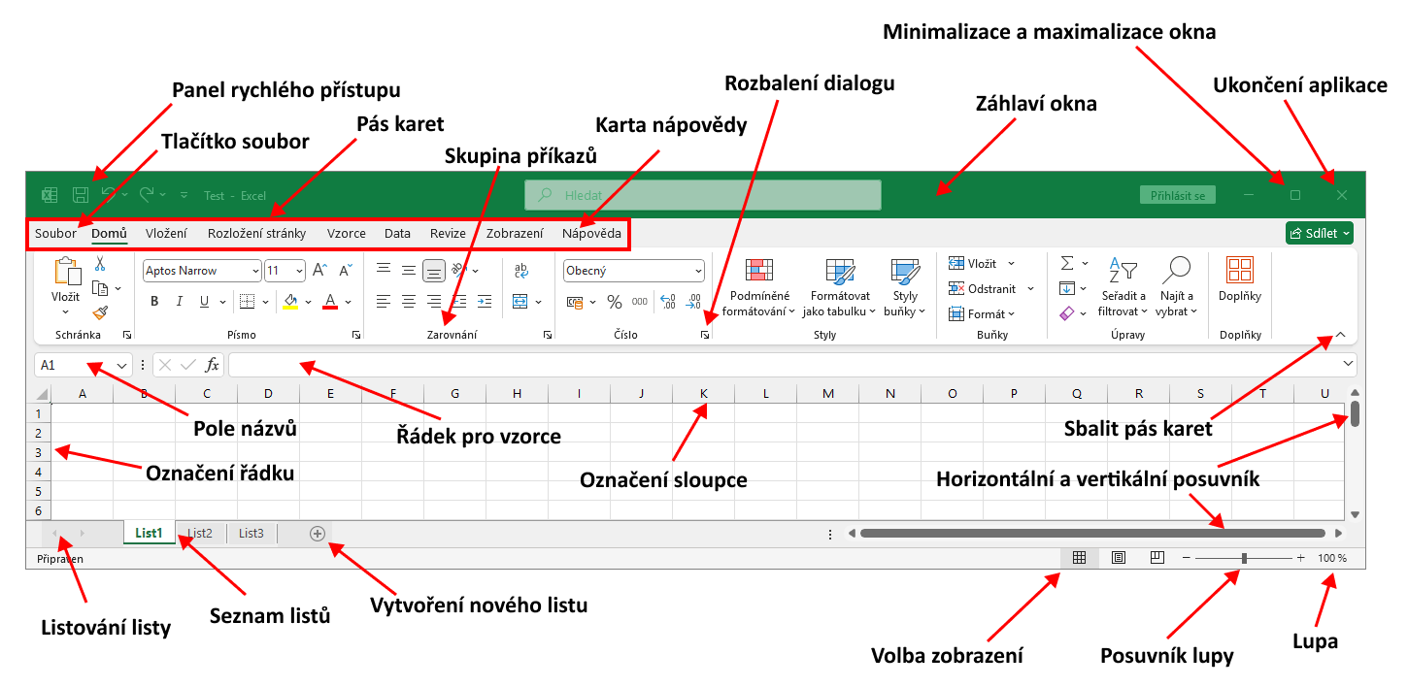Adjust the zoom slider
The image size is (1408, 687).
[x=1246, y=558]
